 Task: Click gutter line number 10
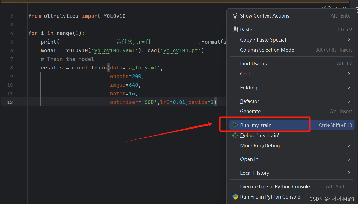(10, 85)
